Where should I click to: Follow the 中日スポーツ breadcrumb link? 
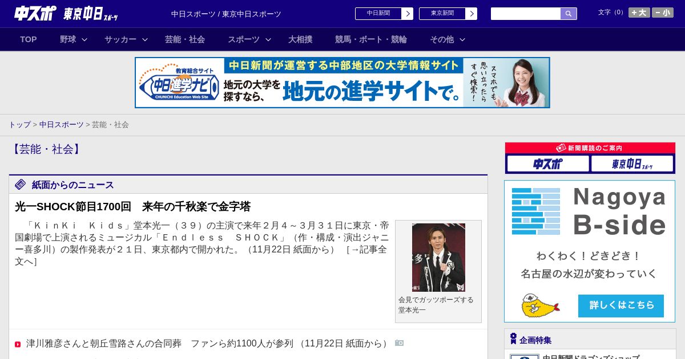click(62, 124)
